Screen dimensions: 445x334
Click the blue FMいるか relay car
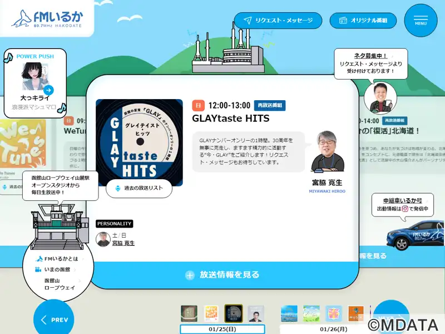click(416, 235)
